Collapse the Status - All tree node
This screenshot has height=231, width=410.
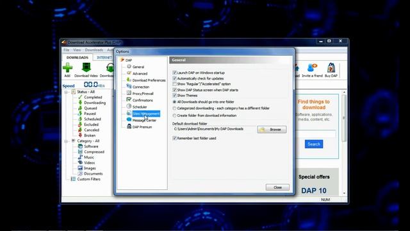pos(66,92)
